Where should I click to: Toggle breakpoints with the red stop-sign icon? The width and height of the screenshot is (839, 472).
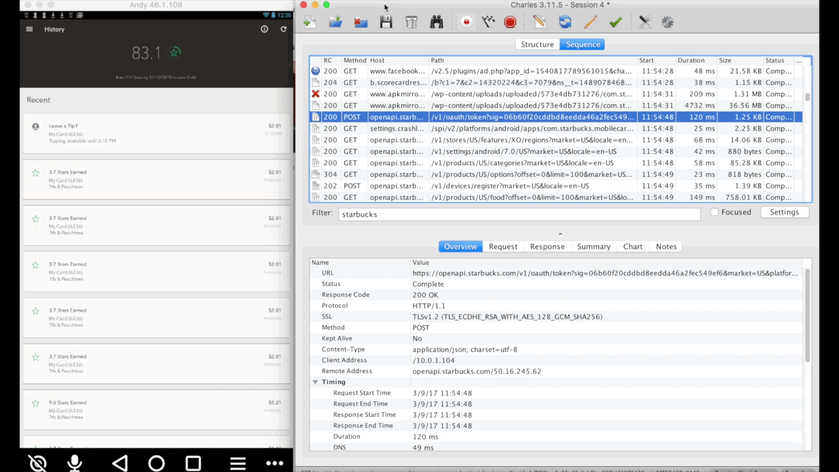[511, 22]
